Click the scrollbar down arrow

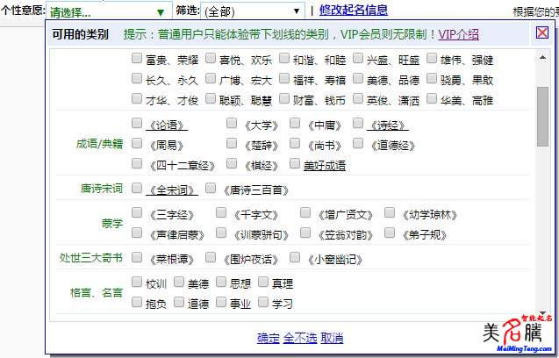tap(543, 314)
